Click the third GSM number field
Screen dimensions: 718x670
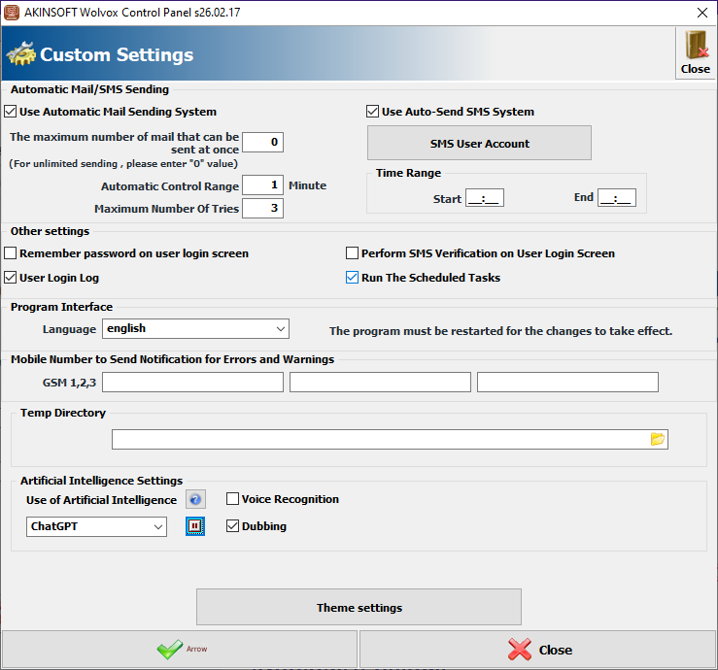pyautogui.click(x=567, y=383)
